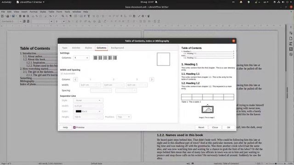This screenshot has width=294, height=165.
Task: Click the Insert Text Box icon
Action: [89, 16]
